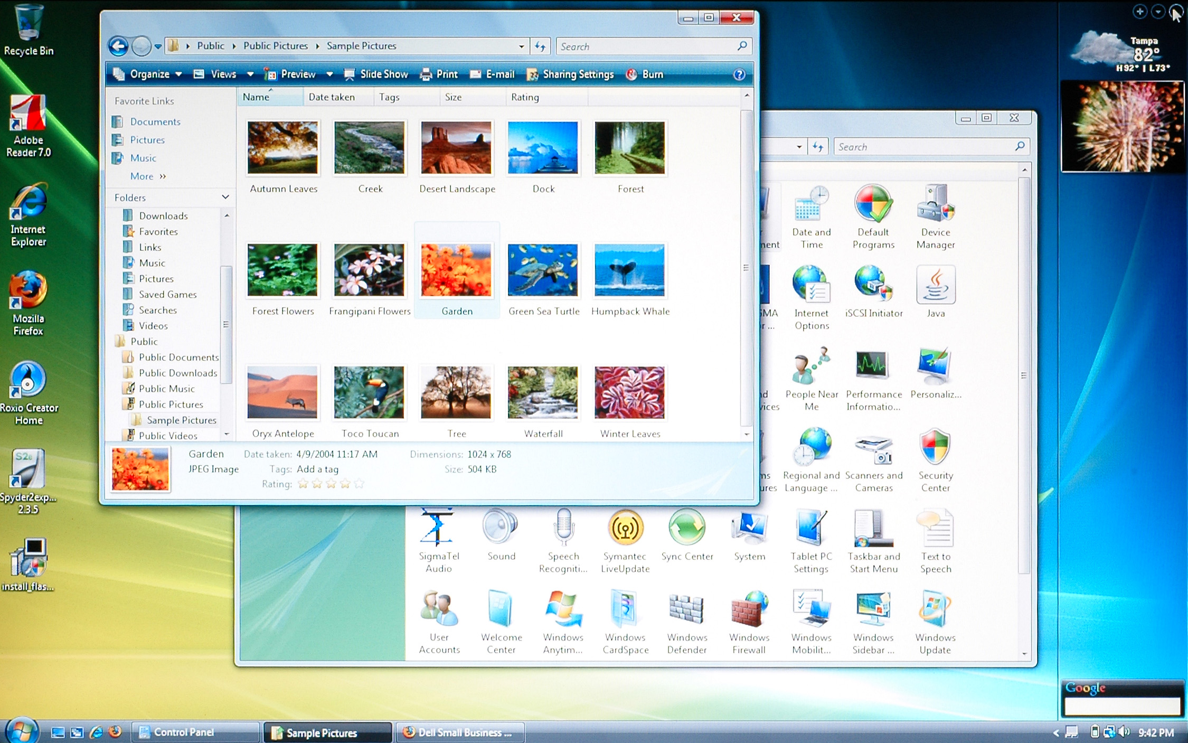This screenshot has height=743, width=1188.
Task: Sort by the Rating column header
Action: pos(546,97)
